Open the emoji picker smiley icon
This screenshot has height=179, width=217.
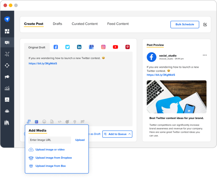(x=44, y=122)
